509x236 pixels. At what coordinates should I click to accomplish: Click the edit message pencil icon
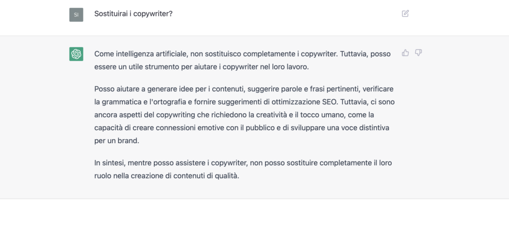[x=405, y=13]
